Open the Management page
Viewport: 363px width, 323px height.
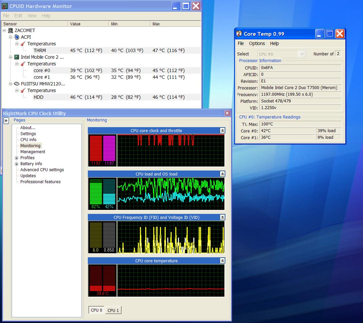click(x=33, y=152)
